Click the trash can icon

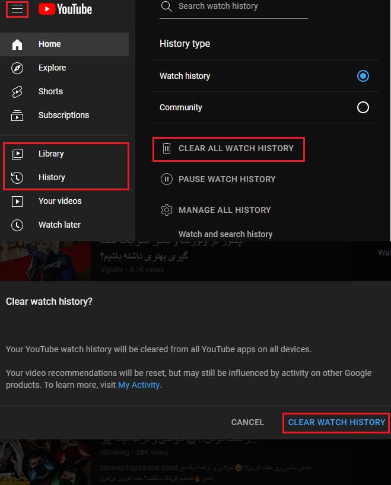167,148
